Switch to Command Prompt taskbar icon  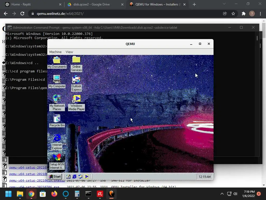[88, 194]
